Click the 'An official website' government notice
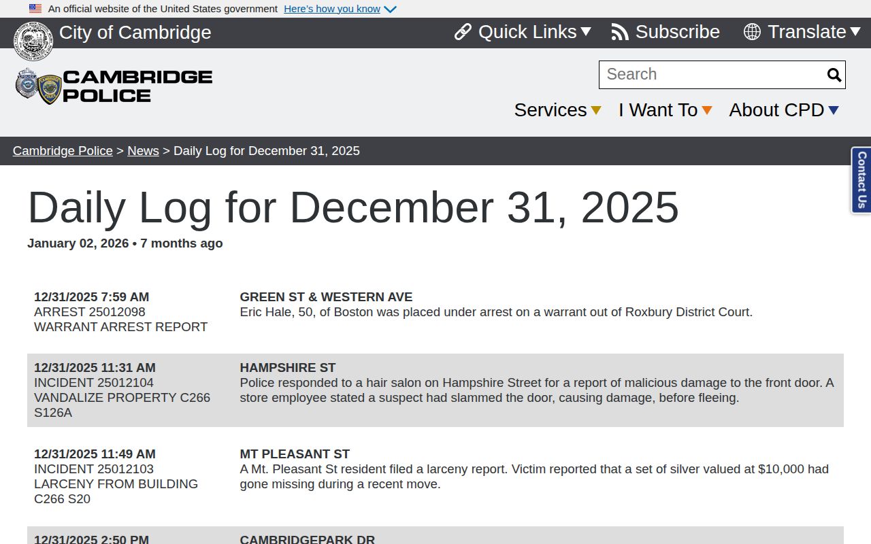The image size is (871, 544). [x=163, y=9]
